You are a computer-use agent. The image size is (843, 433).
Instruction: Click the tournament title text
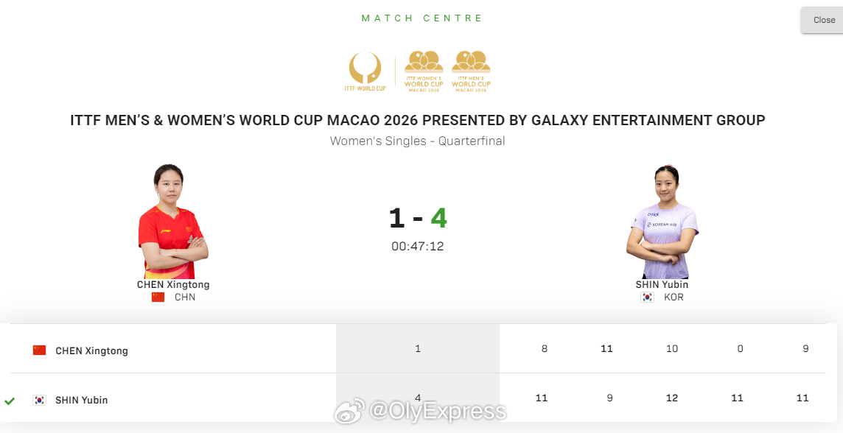click(418, 119)
